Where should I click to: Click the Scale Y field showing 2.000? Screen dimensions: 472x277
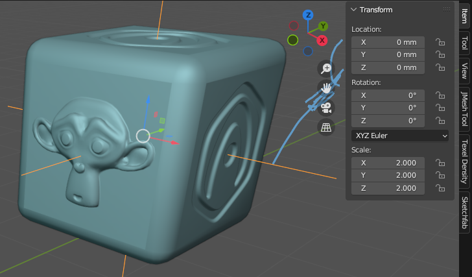click(x=388, y=176)
